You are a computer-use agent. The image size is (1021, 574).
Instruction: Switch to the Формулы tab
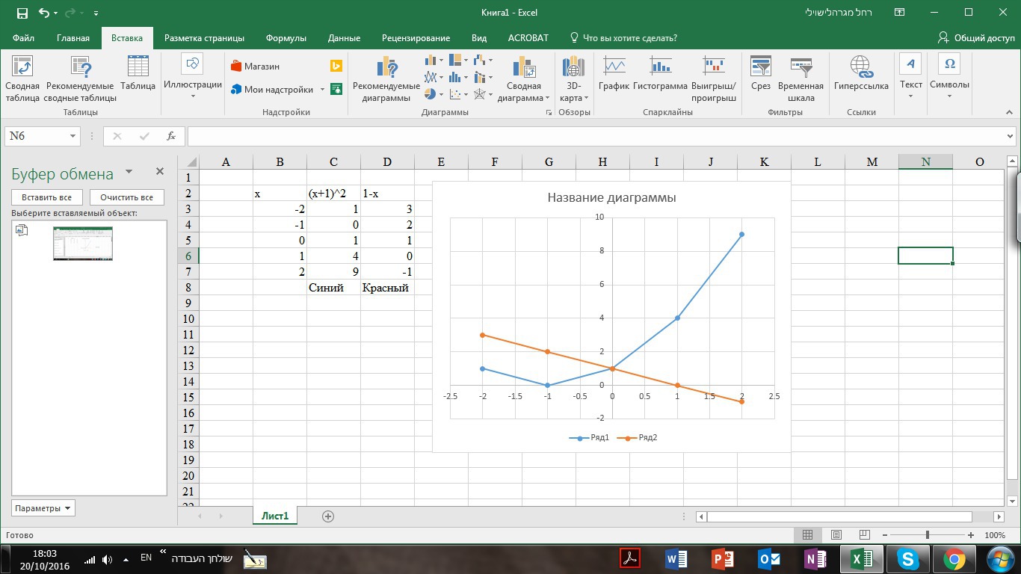point(286,38)
